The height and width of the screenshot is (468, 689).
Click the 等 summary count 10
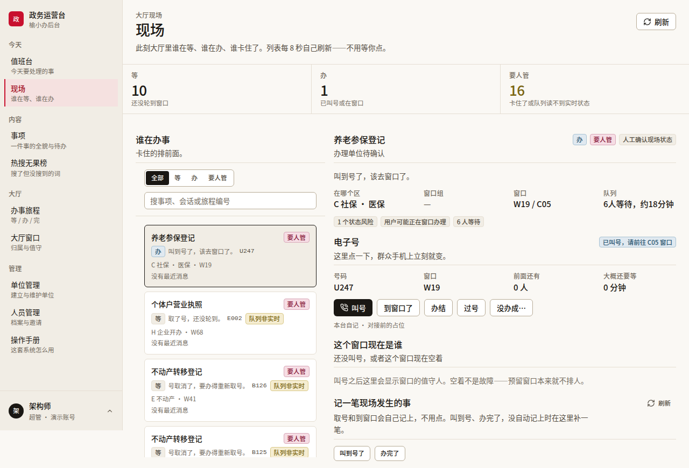click(139, 90)
